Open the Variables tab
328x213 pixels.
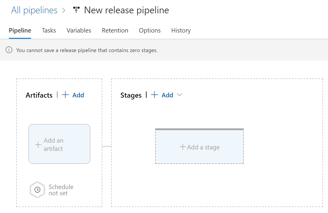coord(79,30)
